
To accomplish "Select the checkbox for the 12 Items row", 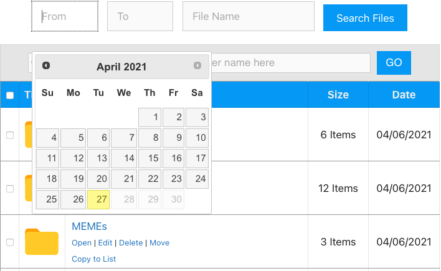I will coord(10,189).
